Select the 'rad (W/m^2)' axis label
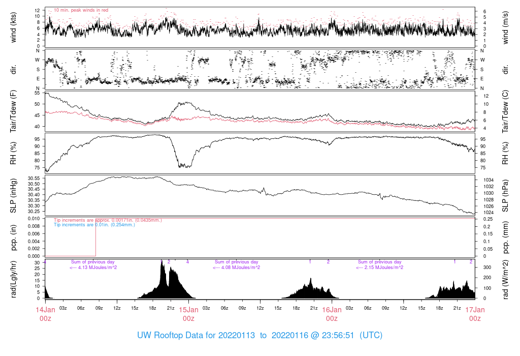The height and width of the screenshot is (356, 520). [x=505, y=280]
